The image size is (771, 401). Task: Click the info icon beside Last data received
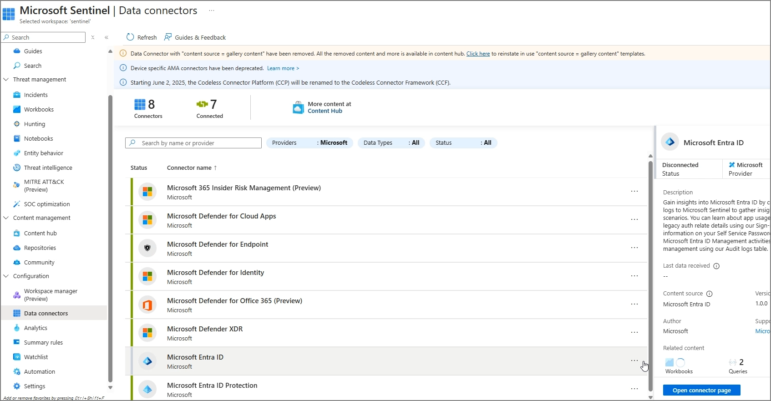click(716, 266)
